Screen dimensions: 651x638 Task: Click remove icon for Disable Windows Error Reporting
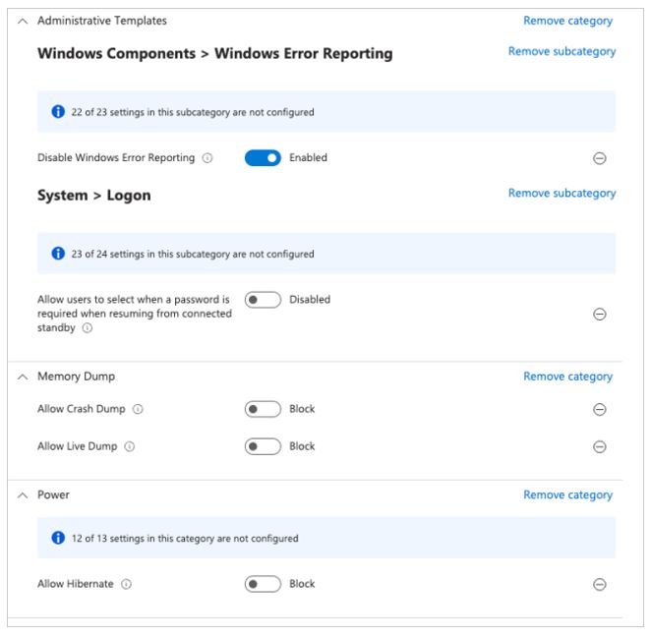[599, 158]
